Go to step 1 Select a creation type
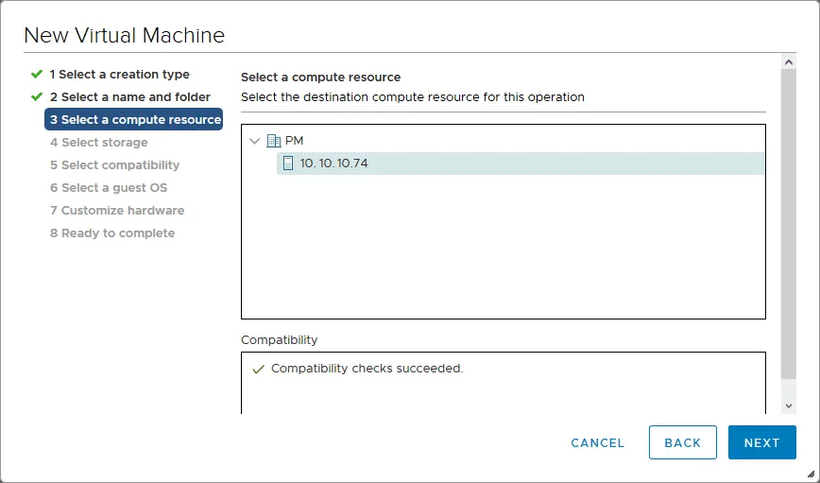Viewport: 820px width, 483px height. 119,75
